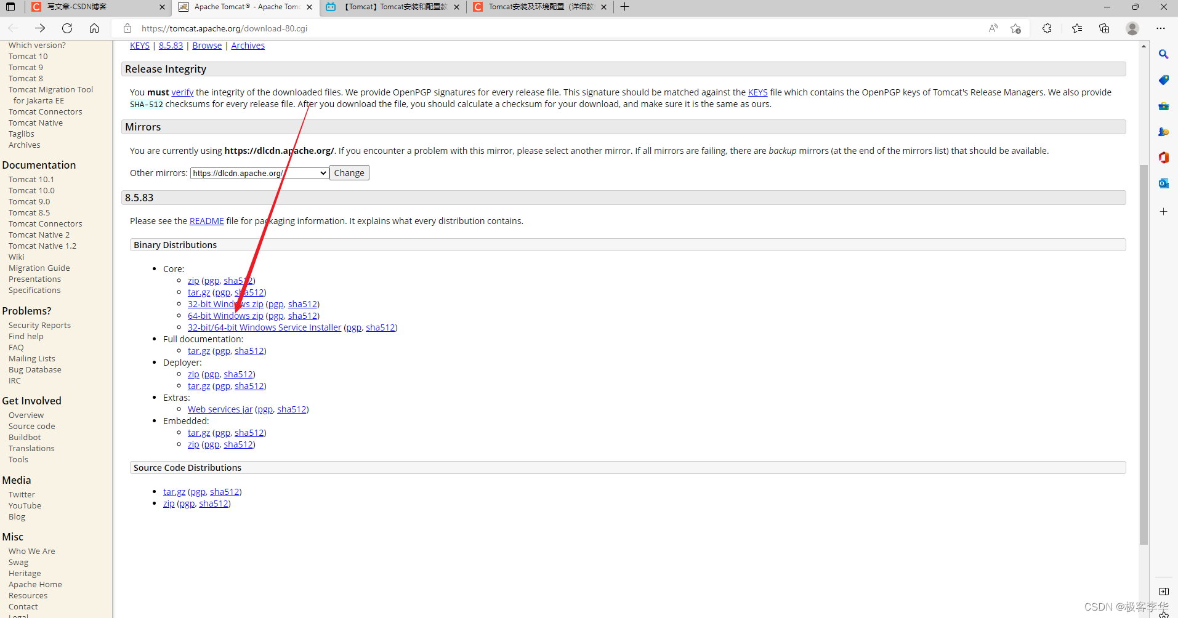Open Migration Guide link
This screenshot has height=618, width=1178.
click(39, 268)
